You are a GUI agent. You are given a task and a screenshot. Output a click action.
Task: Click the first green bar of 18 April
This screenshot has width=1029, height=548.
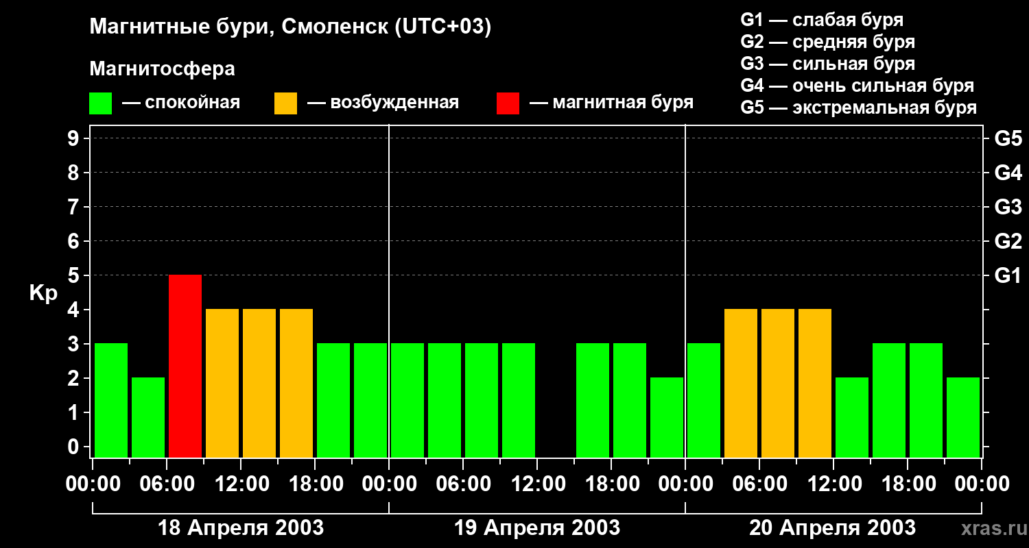click(111, 401)
